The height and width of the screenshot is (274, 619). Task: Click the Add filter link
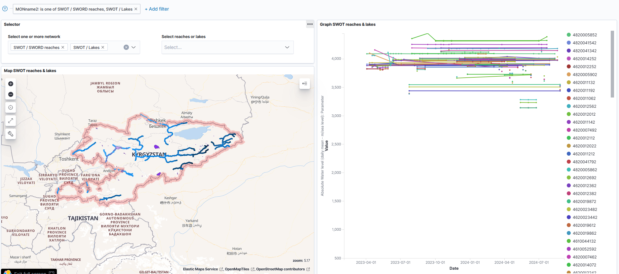[x=157, y=9]
